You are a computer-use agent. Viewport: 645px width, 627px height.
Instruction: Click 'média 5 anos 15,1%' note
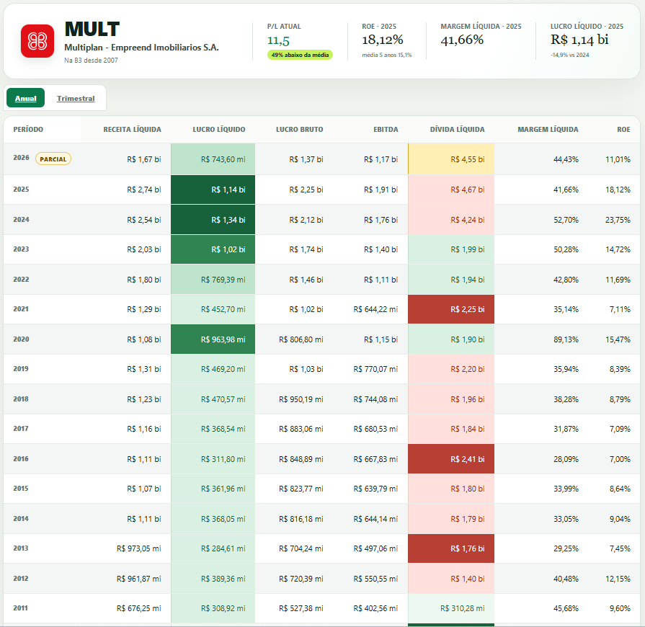[387, 55]
